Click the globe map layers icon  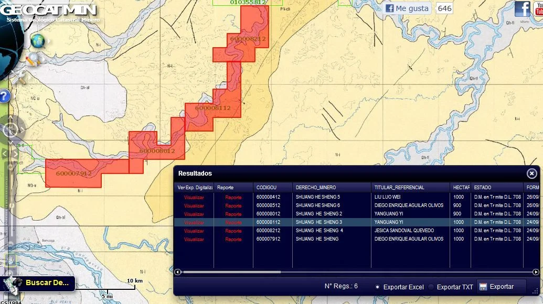(37, 41)
